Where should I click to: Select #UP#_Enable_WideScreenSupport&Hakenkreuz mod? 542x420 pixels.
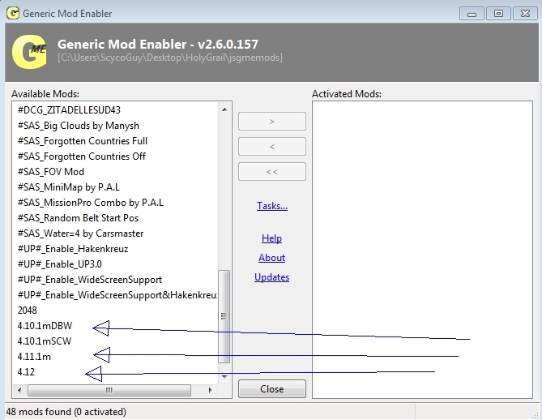[x=117, y=295]
